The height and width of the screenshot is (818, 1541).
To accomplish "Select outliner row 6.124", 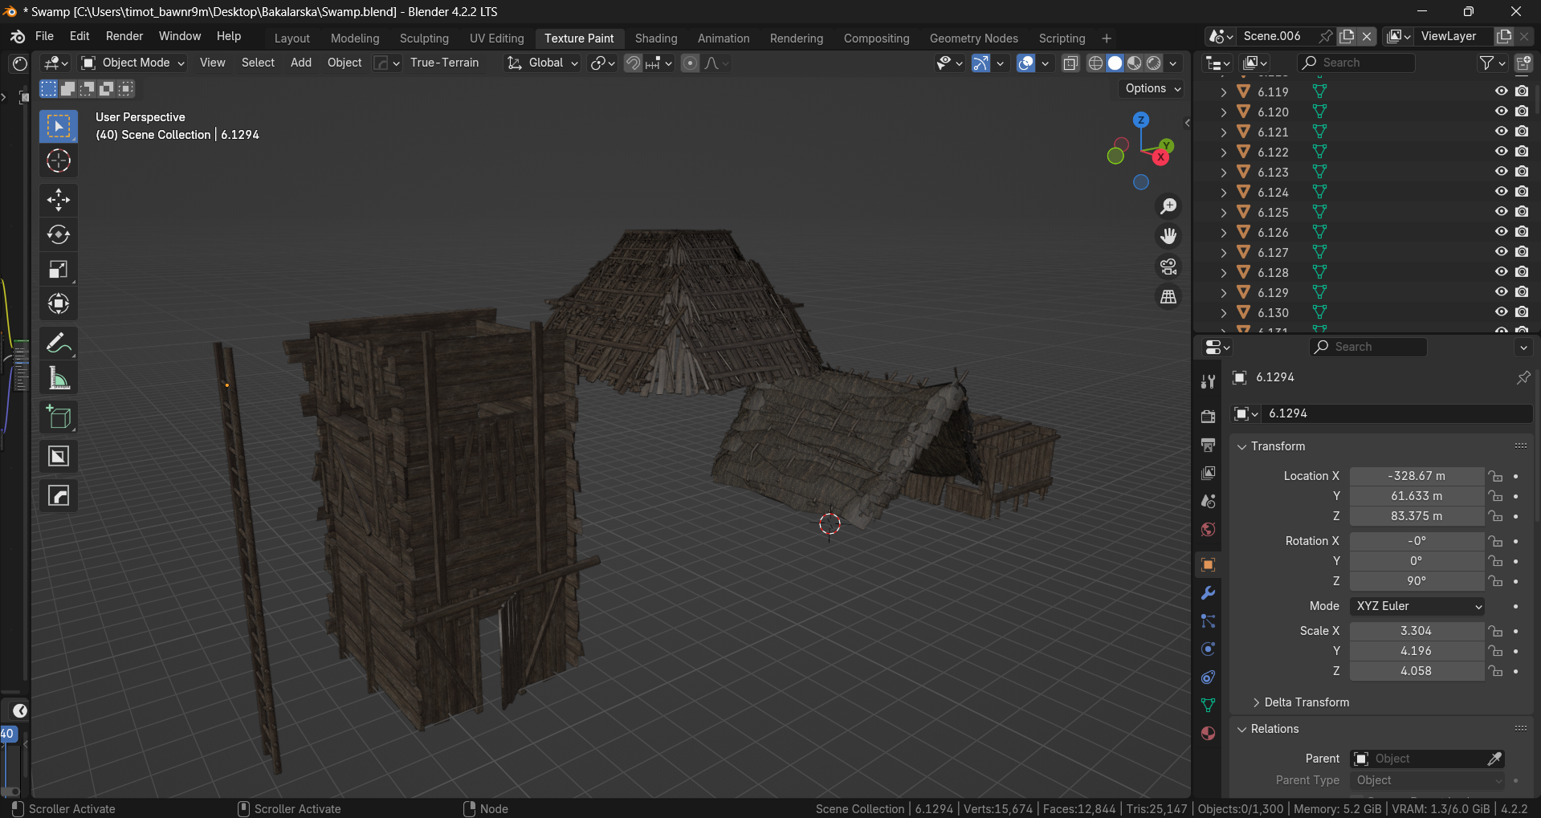I will 1365,192.
